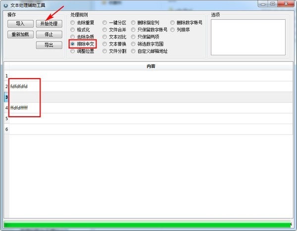Click the 重新加载 reload button
Screen dimensions: 297x231
tap(20, 35)
